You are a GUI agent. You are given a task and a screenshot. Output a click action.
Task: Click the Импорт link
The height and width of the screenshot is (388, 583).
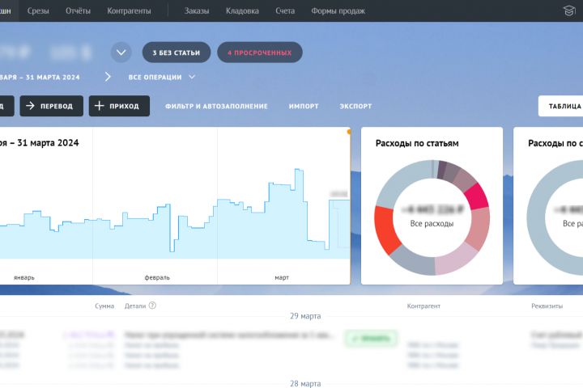[x=304, y=106]
